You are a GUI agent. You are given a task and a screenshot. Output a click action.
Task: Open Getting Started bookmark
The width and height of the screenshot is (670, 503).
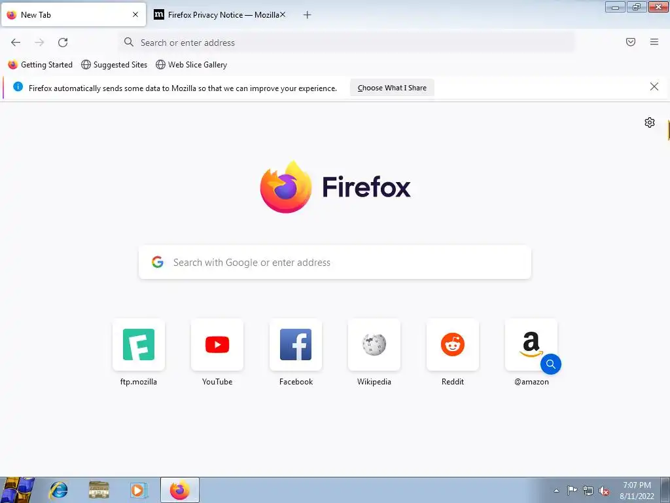coord(40,65)
